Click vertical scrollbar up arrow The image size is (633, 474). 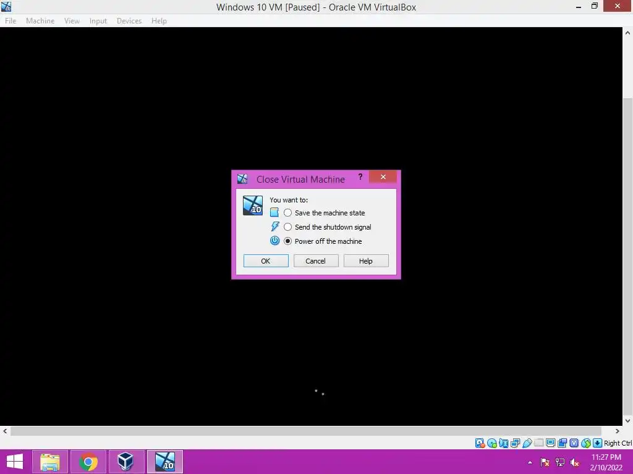click(x=627, y=33)
